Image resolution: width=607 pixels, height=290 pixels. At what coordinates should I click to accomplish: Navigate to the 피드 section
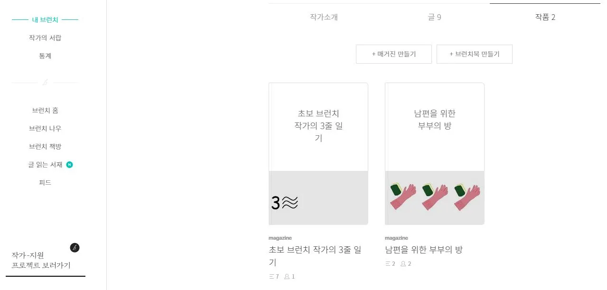click(45, 182)
